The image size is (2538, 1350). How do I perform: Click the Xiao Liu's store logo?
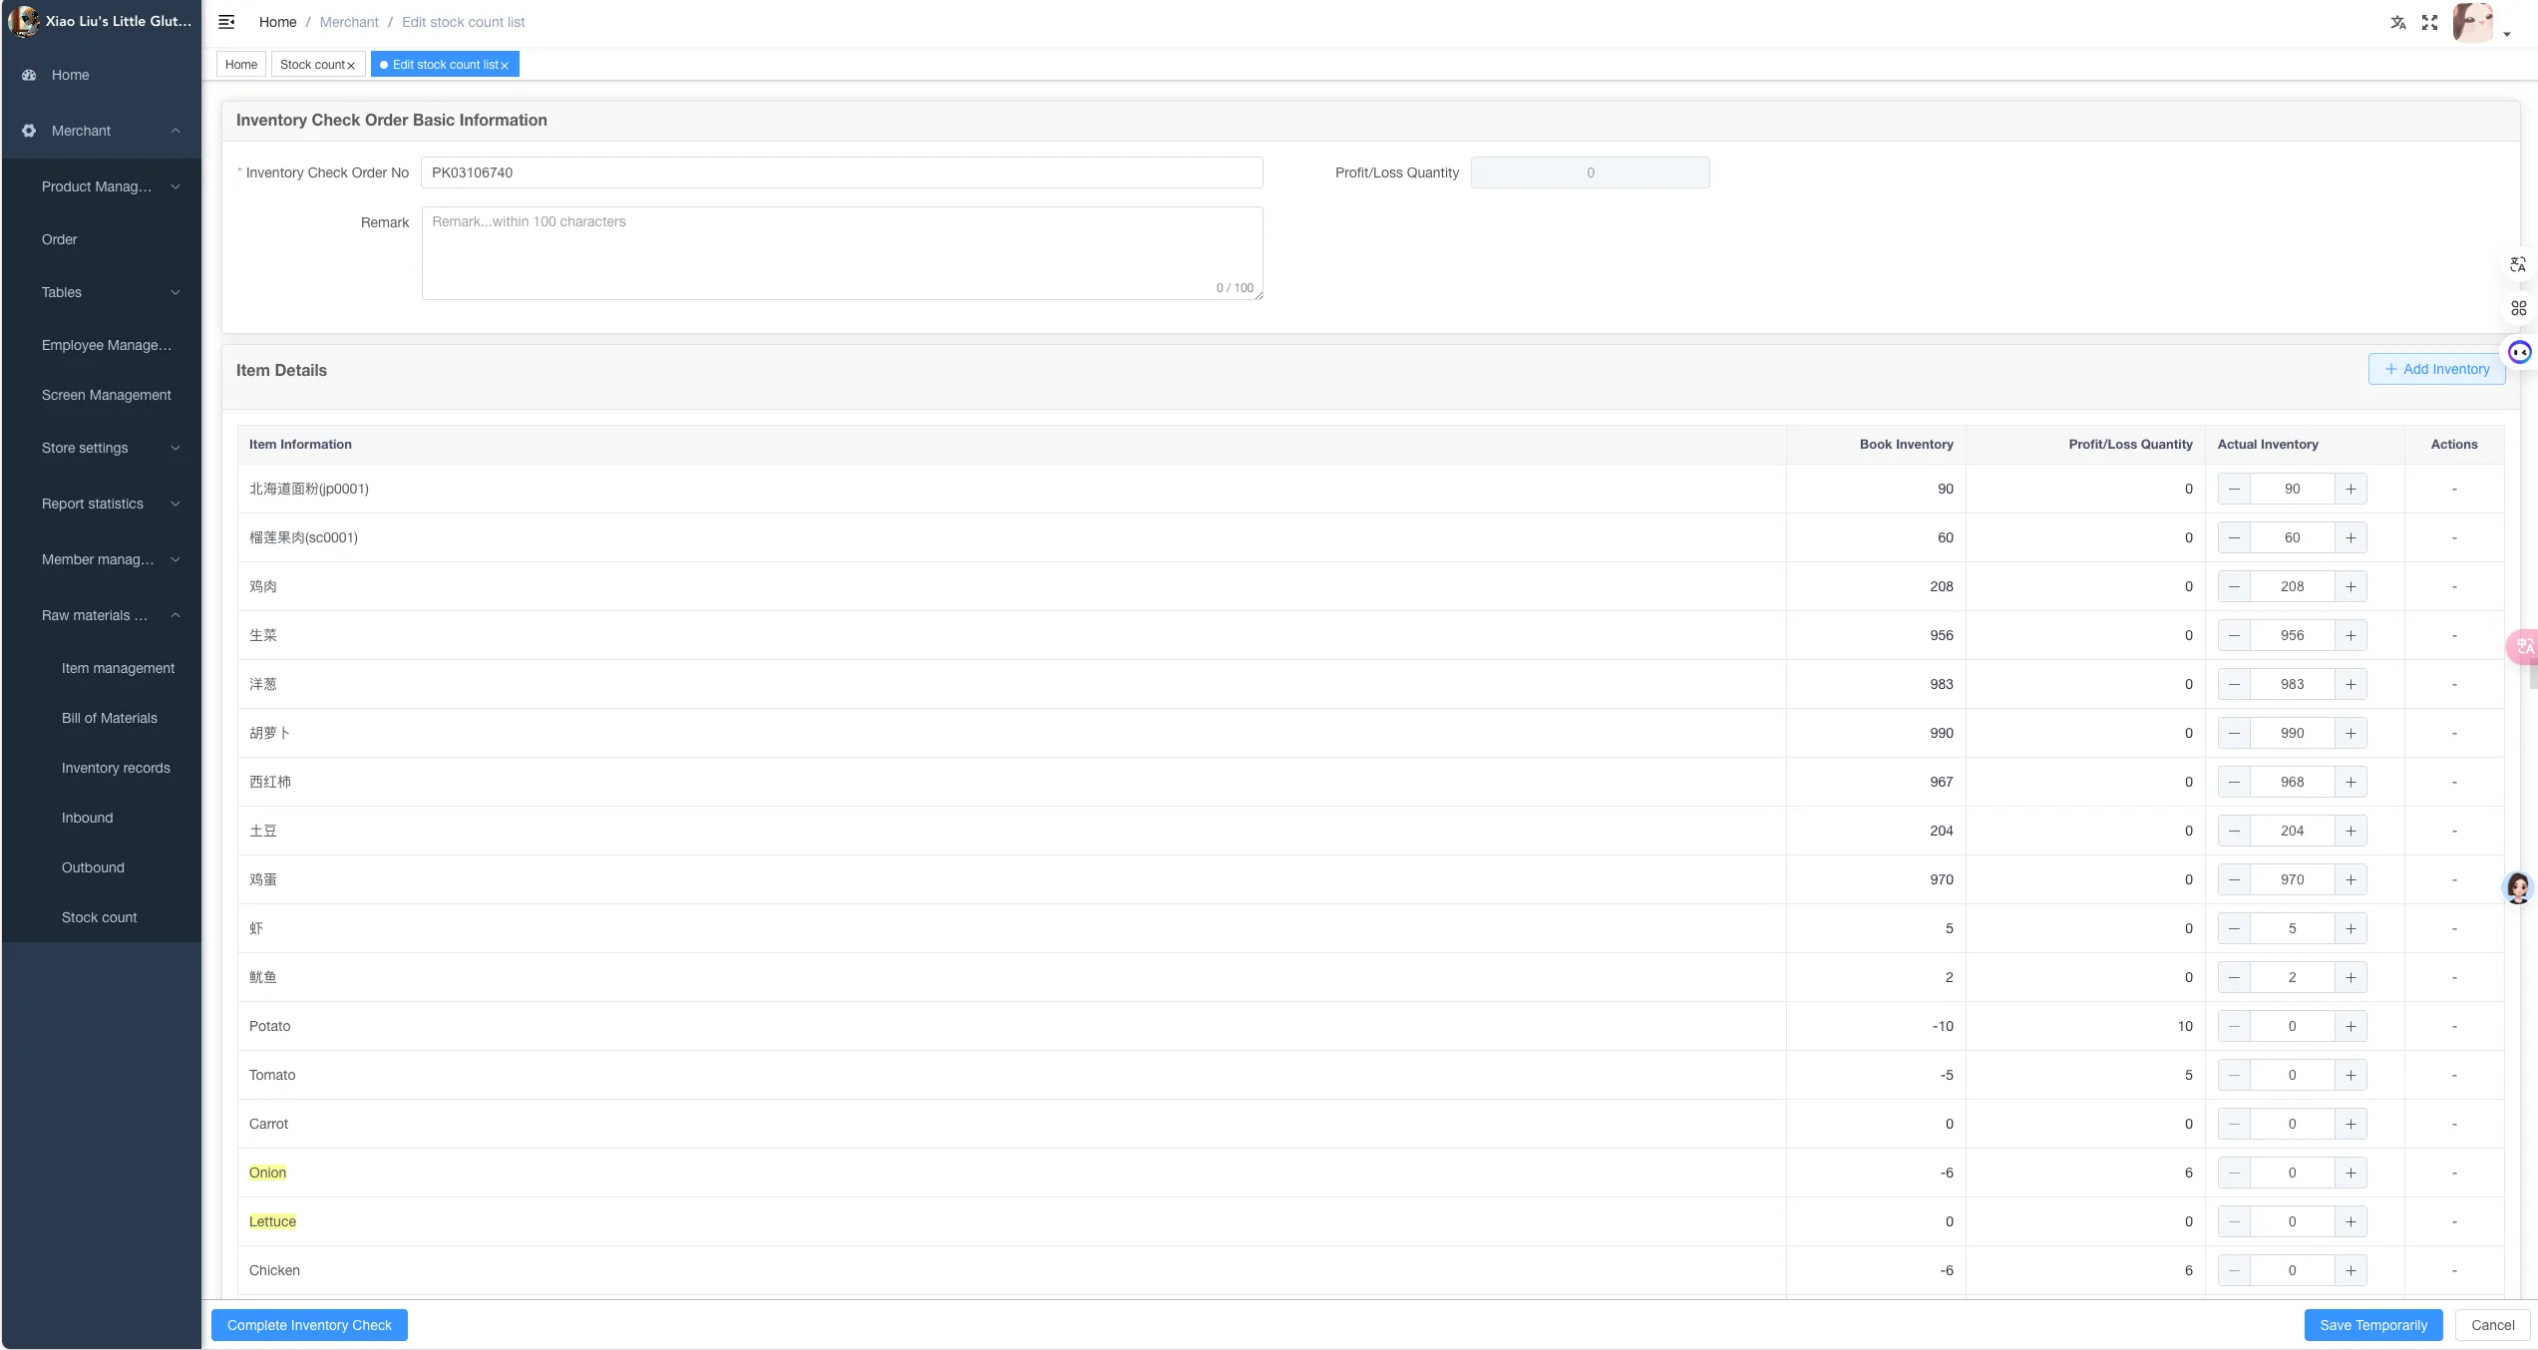23,21
